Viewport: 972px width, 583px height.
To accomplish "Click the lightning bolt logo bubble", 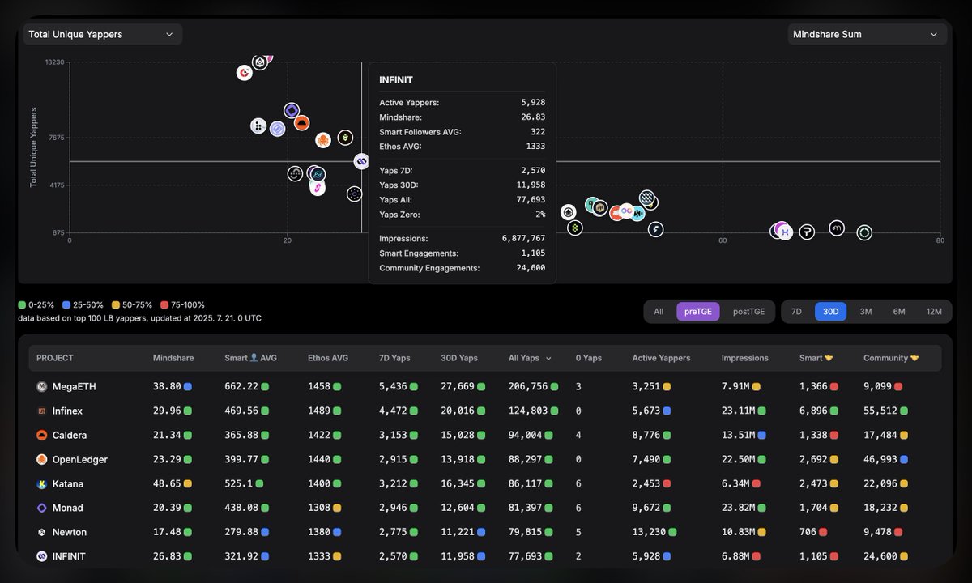I will [x=655, y=230].
